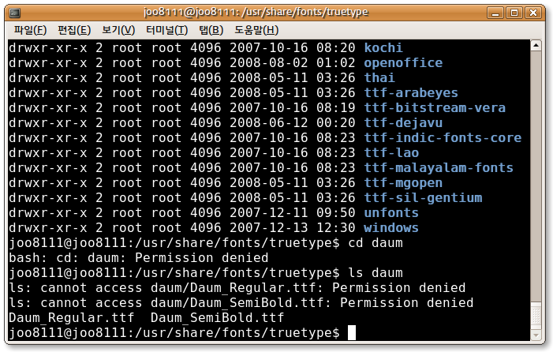Click Daum_Regular.ttf in the listing output
This screenshot has height=352, width=553.
click(72, 318)
